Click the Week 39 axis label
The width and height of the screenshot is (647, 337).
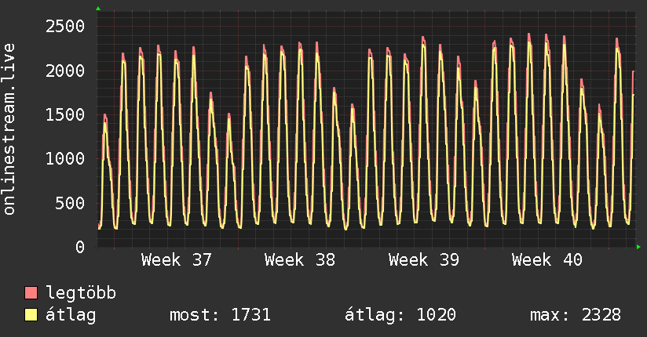[424, 260]
